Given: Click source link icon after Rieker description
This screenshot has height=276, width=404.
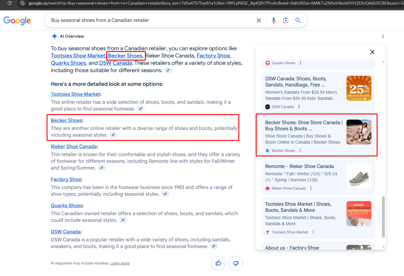Looking at the screenshot, I should pyautogui.click(x=102, y=168).
